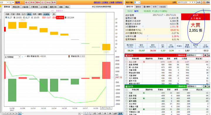Click the 哈拉 button in the top bar

(48, 2)
